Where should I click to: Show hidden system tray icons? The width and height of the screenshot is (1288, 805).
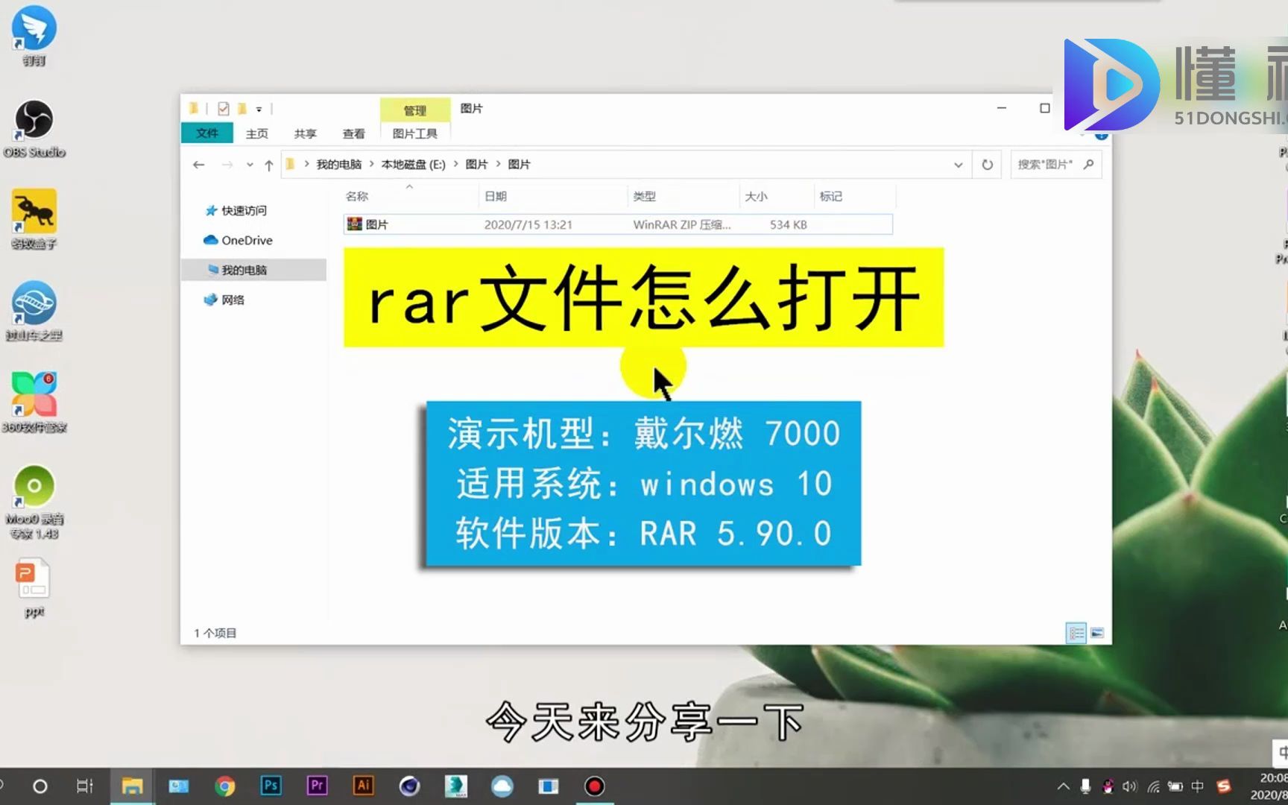(x=1064, y=786)
